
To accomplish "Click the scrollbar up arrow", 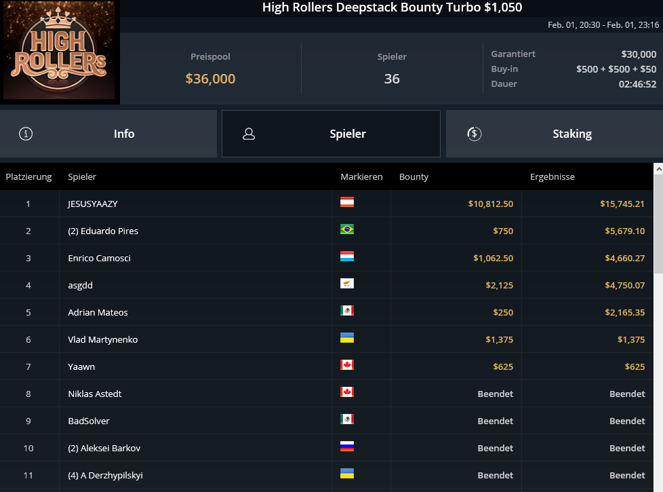I will pyautogui.click(x=658, y=169).
